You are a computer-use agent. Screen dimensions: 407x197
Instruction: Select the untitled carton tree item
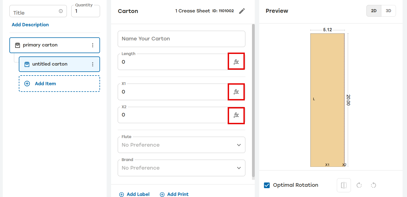[x=59, y=64]
